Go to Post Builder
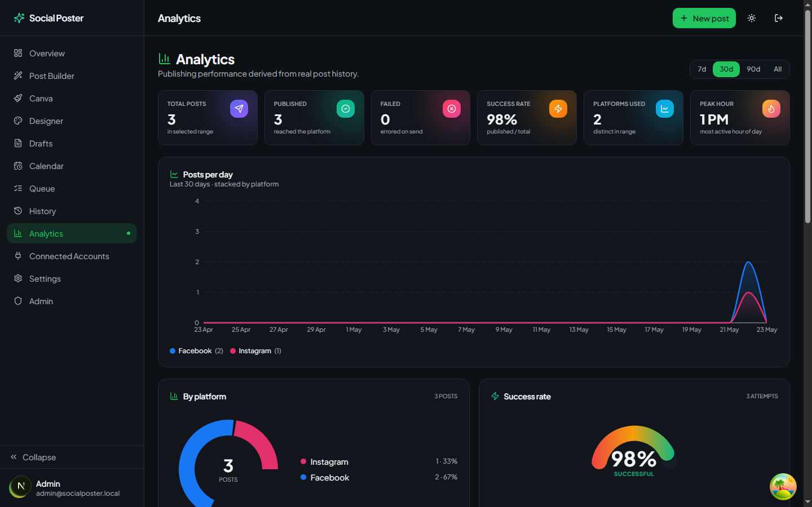Image resolution: width=812 pixels, height=507 pixels. [x=72, y=75]
